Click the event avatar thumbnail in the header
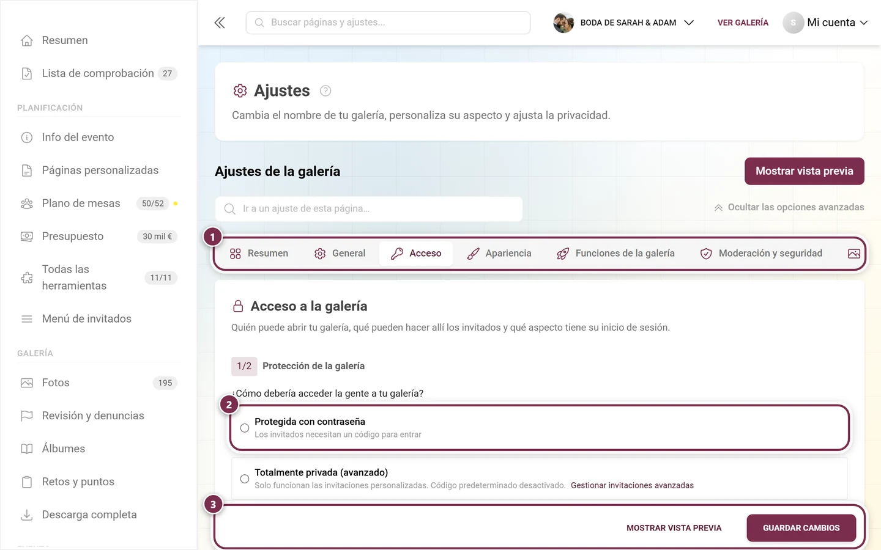Image resolution: width=881 pixels, height=550 pixels. pos(563,23)
